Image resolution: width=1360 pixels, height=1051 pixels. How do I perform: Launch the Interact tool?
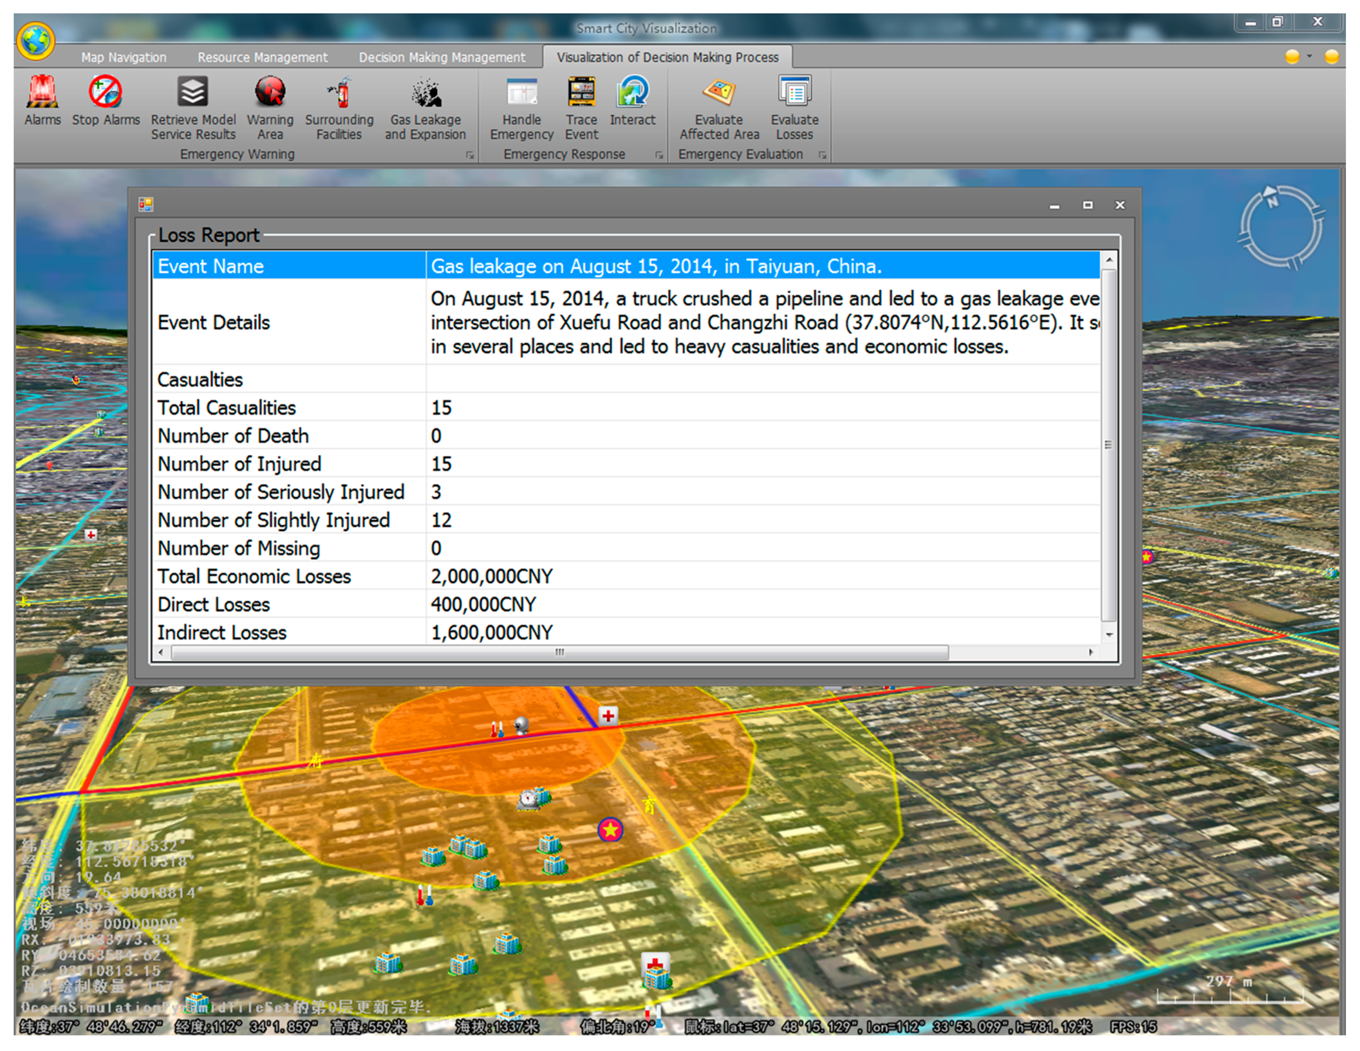633,92
